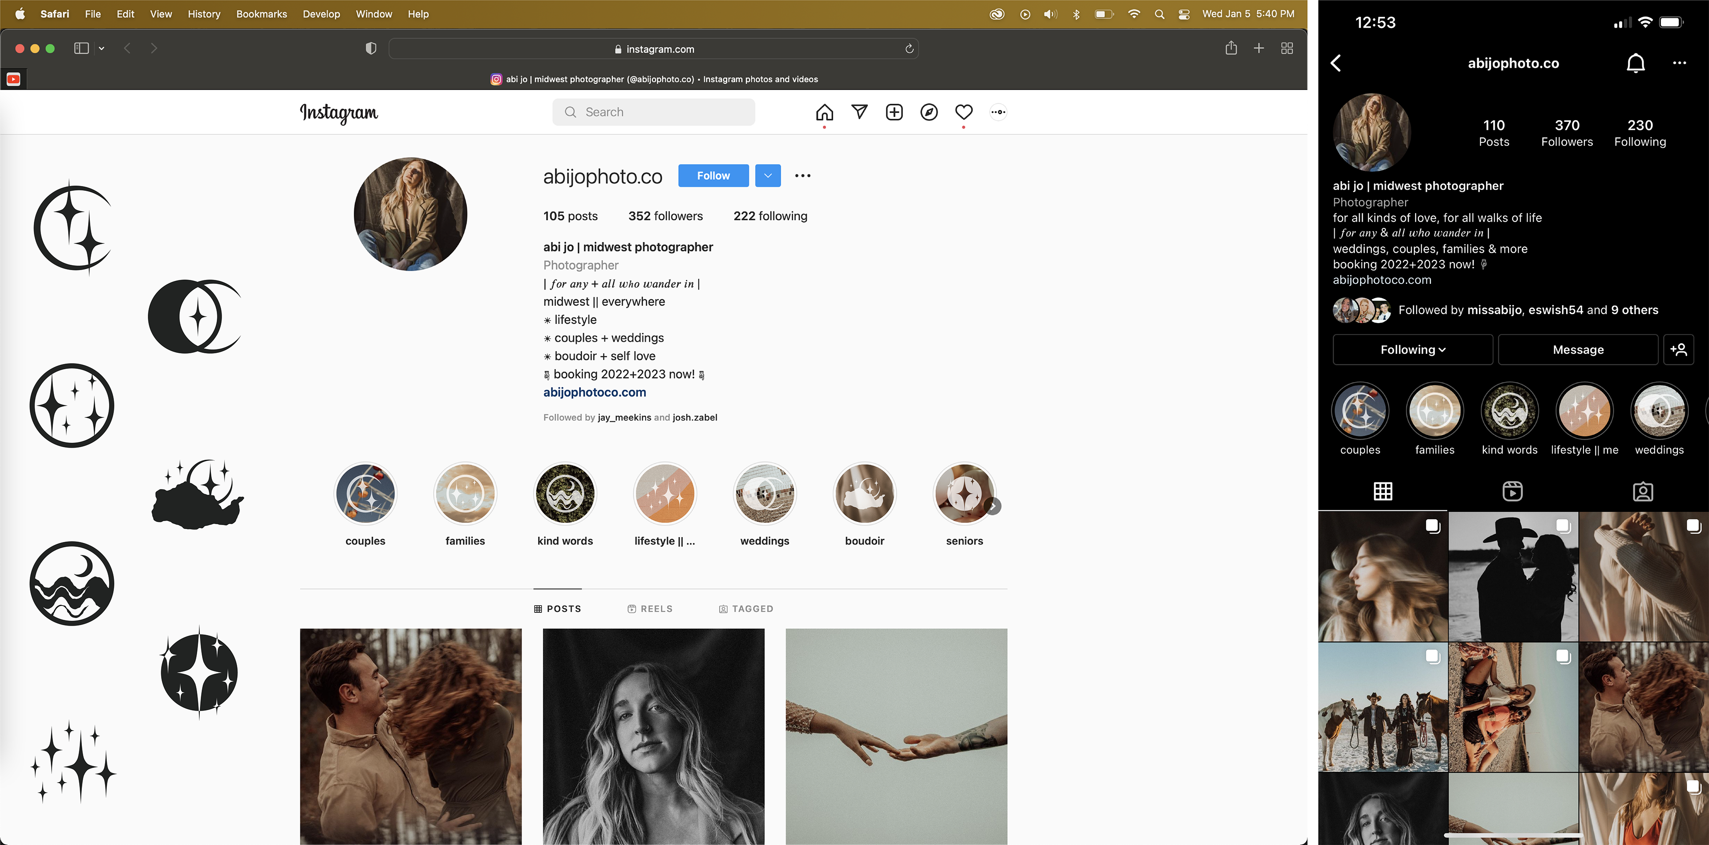
Task: Open the families highlight on desktop
Action: point(465,494)
